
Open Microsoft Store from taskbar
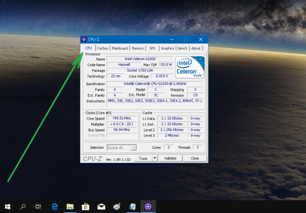point(86,206)
